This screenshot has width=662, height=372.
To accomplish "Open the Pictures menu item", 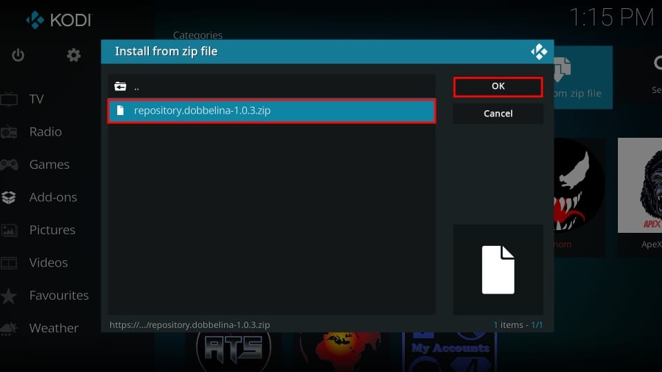I will (52, 230).
